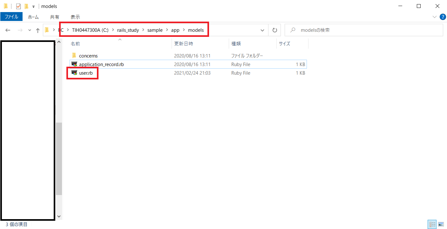Open the Explorer help question mark icon
The image size is (447, 229).
click(443, 17)
